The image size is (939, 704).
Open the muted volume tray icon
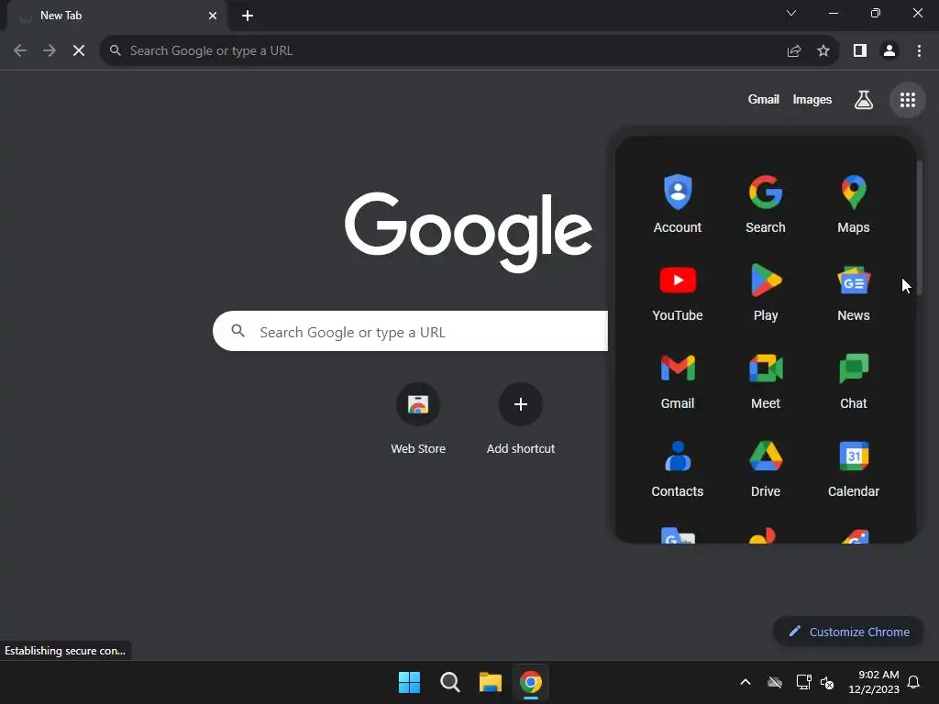[x=827, y=682]
